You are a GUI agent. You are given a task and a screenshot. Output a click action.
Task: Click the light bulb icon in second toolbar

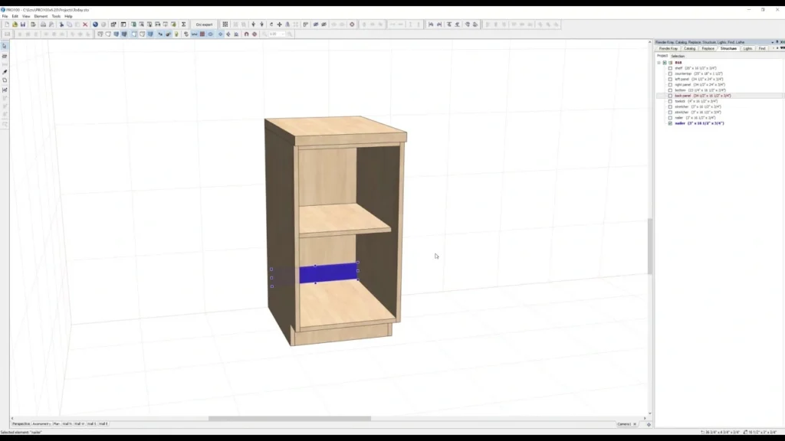pyautogui.click(x=176, y=34)
